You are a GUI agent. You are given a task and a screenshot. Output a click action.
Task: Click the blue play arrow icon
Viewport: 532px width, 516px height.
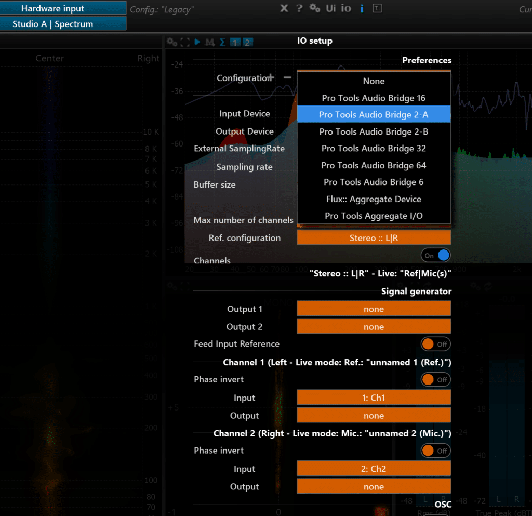click(197, 42)
